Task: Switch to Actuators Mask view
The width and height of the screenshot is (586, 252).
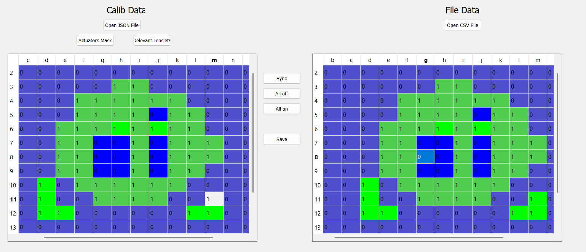Action: coord(95,40)
